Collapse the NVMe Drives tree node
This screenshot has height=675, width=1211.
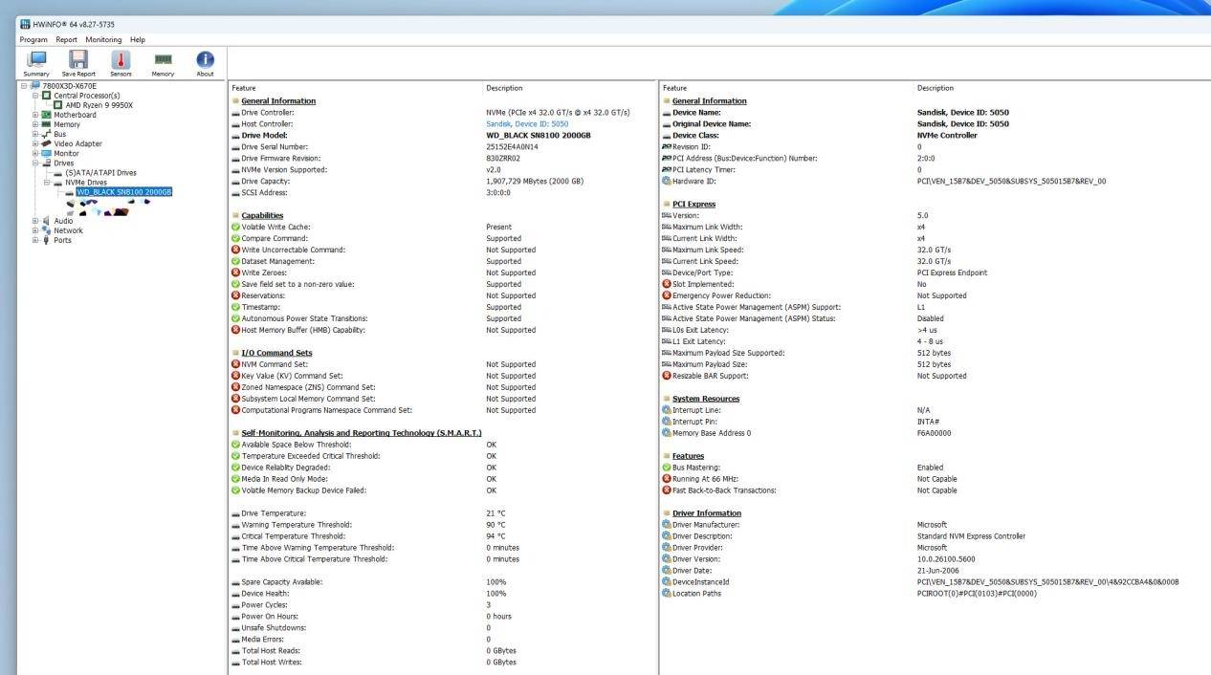pos(46,183)
